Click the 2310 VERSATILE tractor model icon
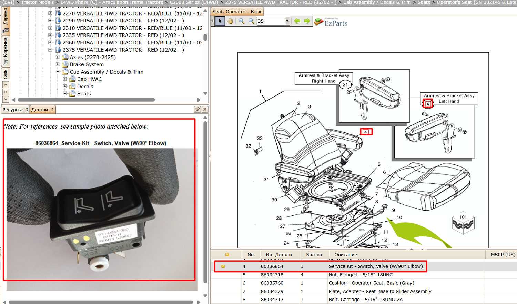This screenshot has width=517, height=304. coord(58,28)
